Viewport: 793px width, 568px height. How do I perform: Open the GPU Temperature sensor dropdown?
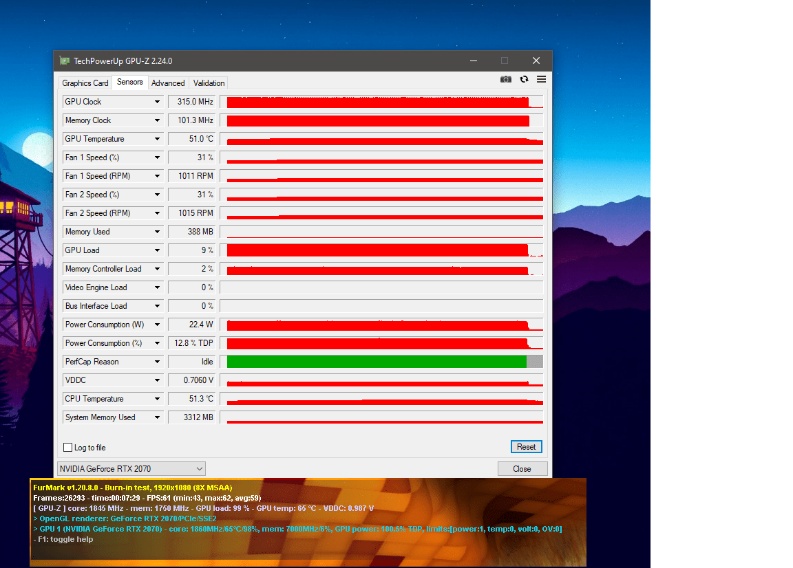tap(157, 139)
